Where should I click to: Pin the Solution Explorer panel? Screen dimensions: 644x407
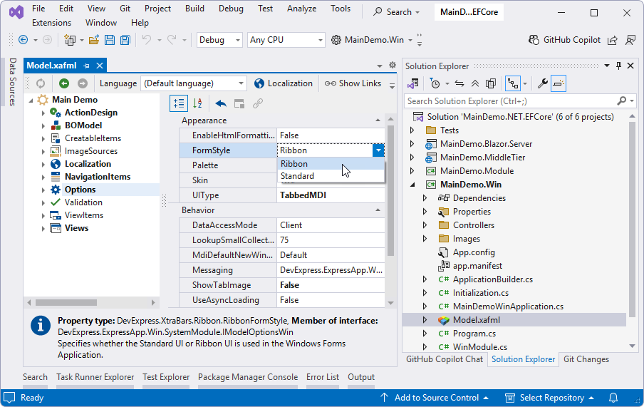point(619,66)
